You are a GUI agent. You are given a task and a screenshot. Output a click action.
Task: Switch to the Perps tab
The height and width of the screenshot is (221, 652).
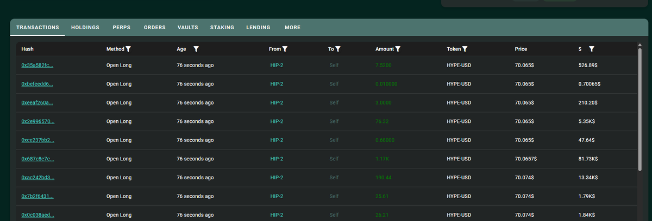click(x=122, y=28)
